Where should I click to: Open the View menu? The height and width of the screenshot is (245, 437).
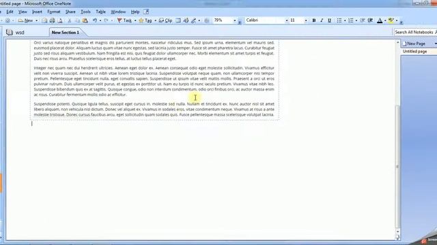pos(23,12)
